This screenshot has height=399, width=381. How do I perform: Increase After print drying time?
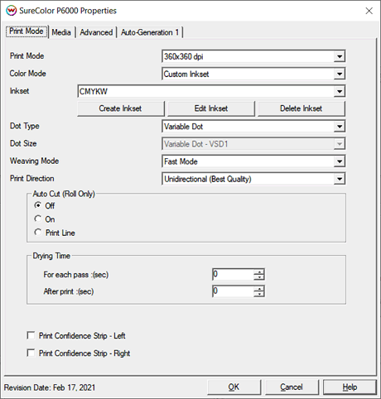click(259, 288)
